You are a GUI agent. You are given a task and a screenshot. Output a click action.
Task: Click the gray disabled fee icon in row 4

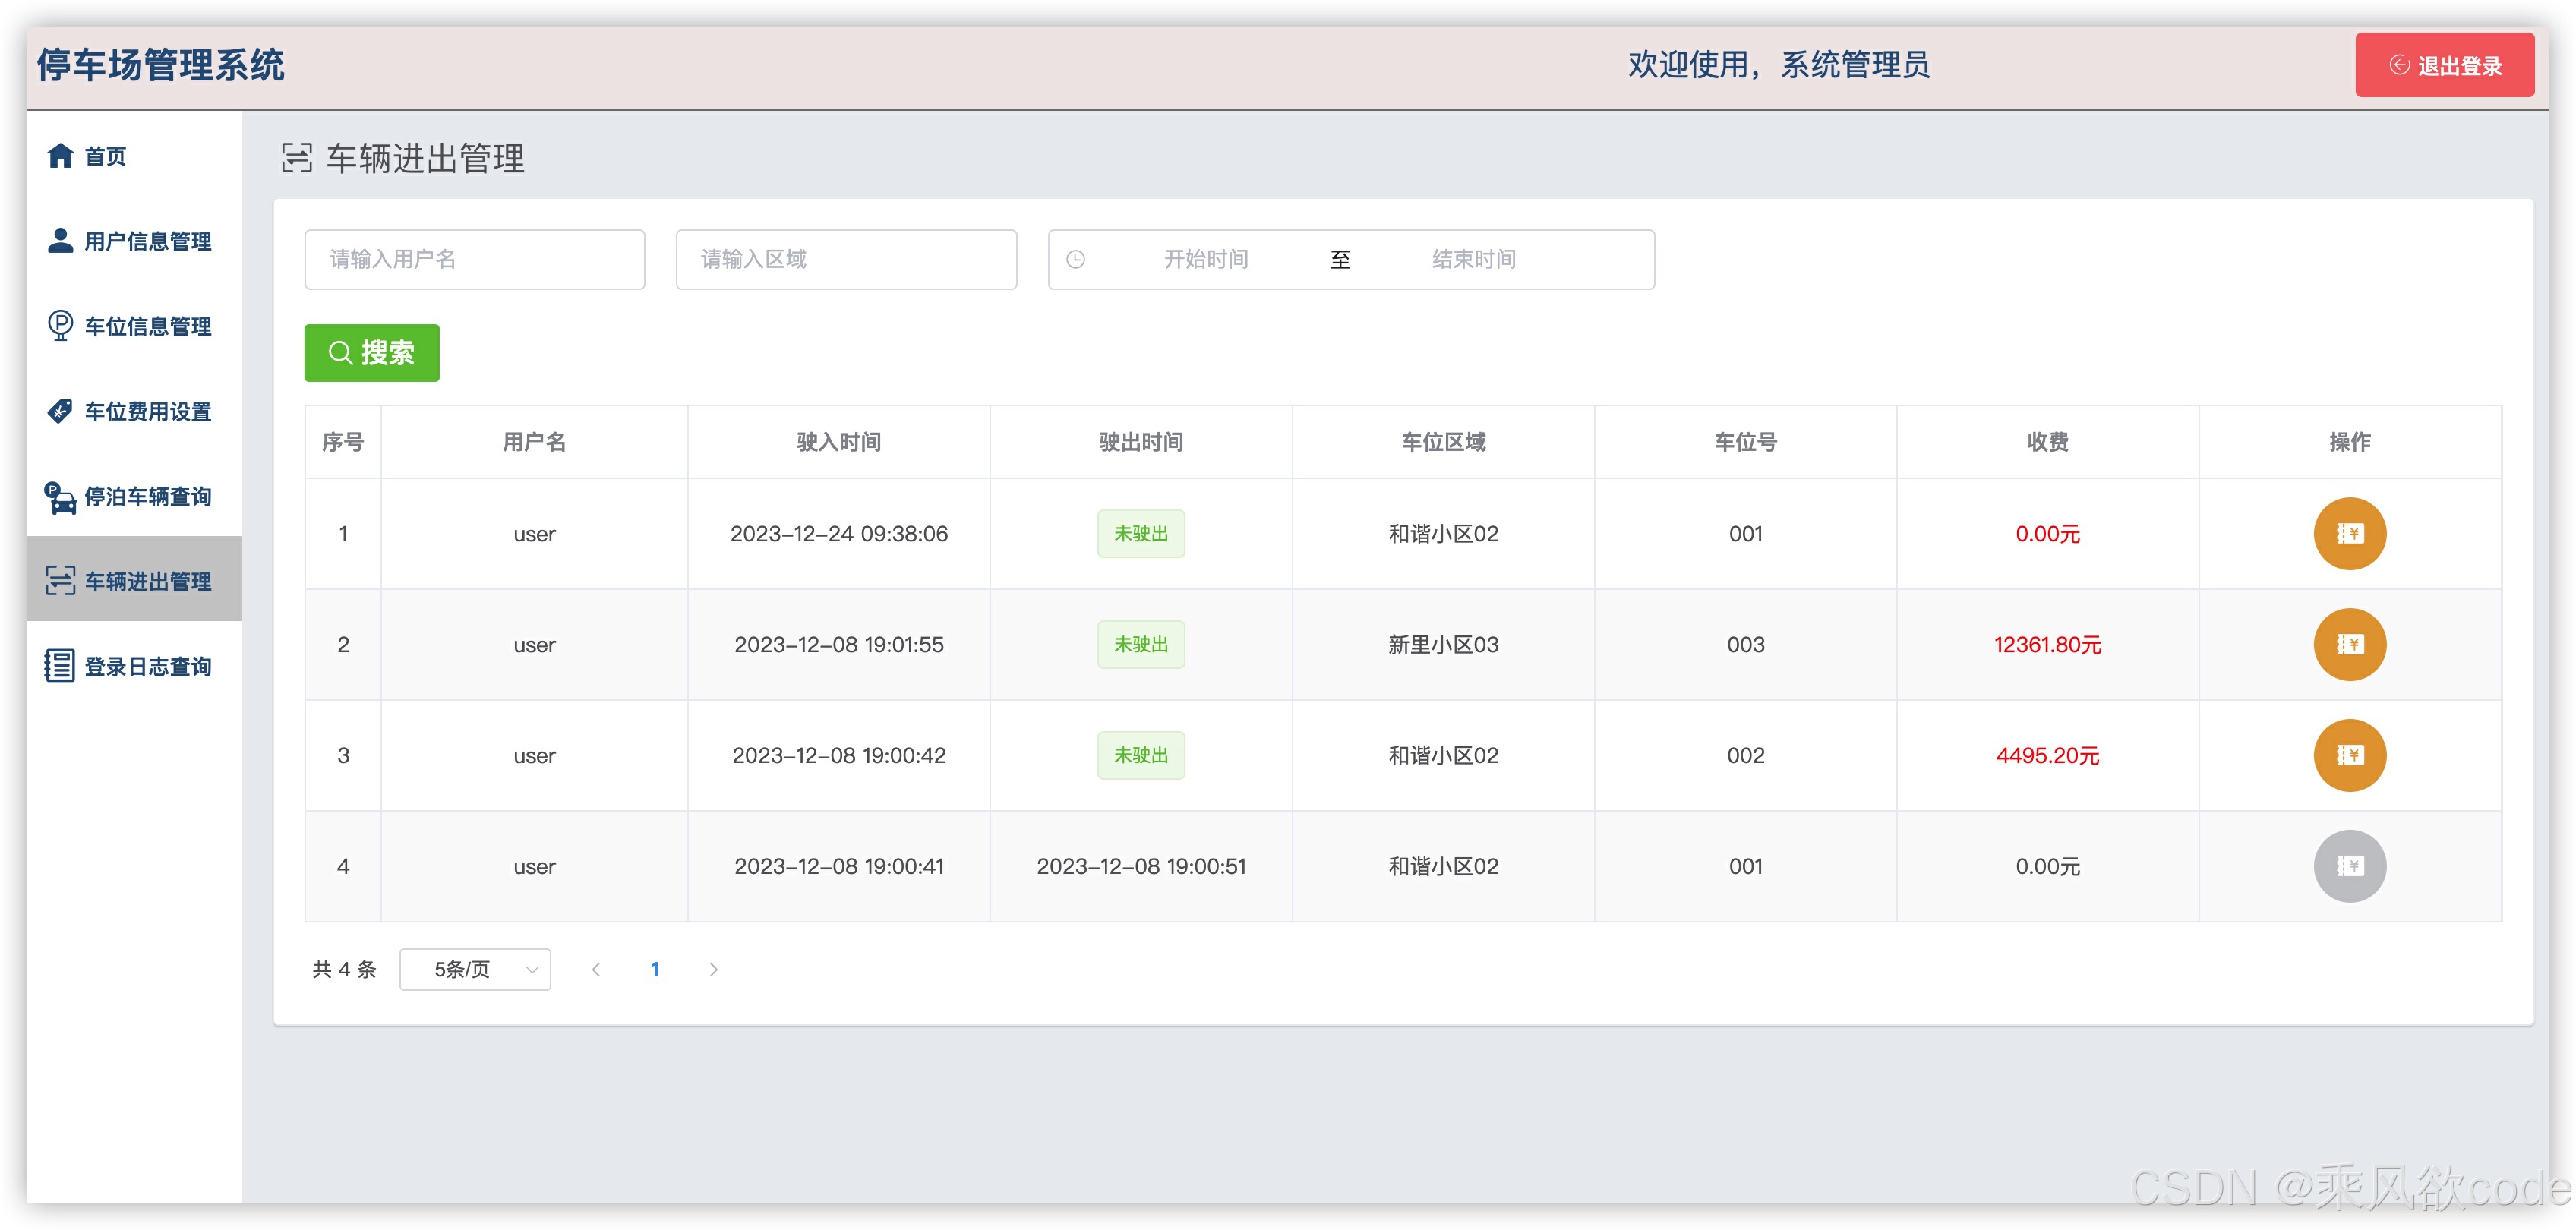click(x=2349, y=866)
